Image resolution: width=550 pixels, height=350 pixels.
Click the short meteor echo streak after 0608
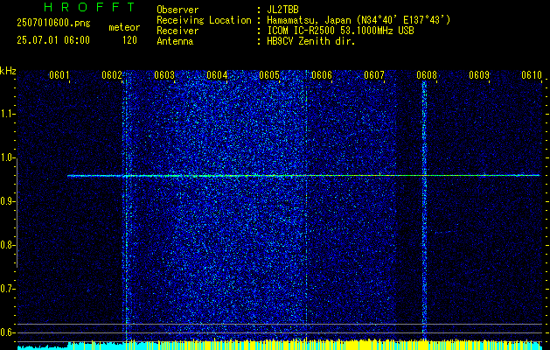[443, 232]
